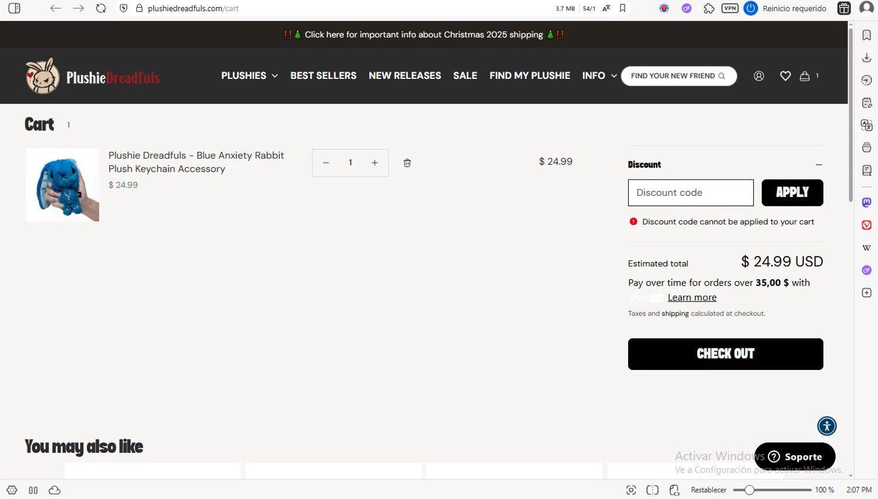
Task: Open the History panel in the sidebar
Action: coord(867,80)
